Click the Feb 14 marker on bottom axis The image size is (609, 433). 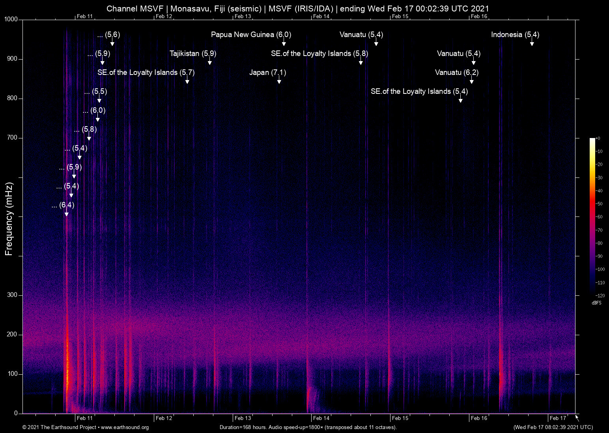pyautogui.click(x=321, y=418)
